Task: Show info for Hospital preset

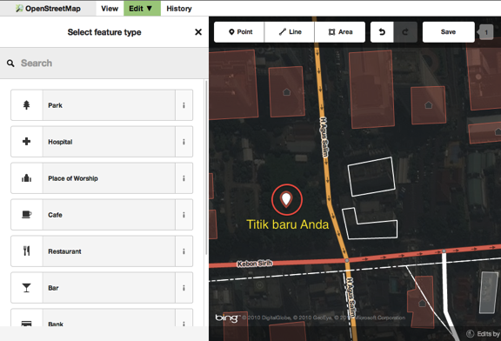Action: coord(184,142)
